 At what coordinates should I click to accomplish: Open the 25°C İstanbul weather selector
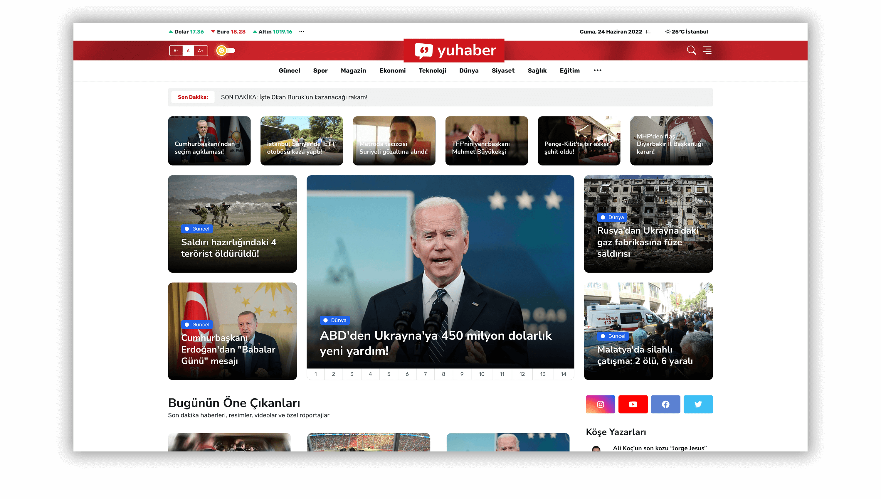tap(686, 31)
